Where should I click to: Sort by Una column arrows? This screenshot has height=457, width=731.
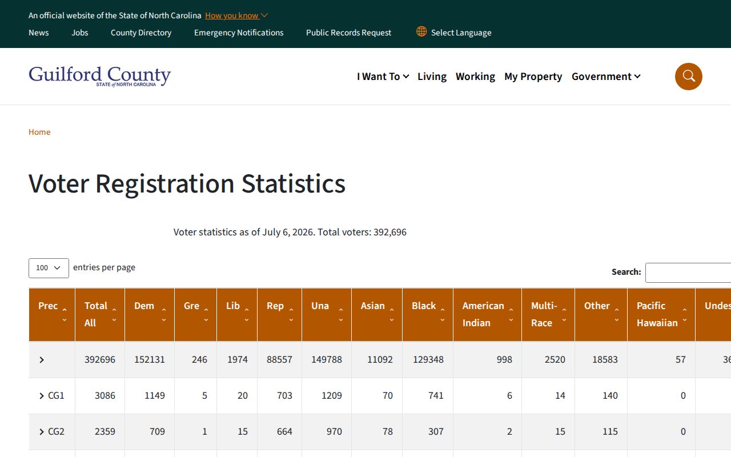[x=341, y=315]
